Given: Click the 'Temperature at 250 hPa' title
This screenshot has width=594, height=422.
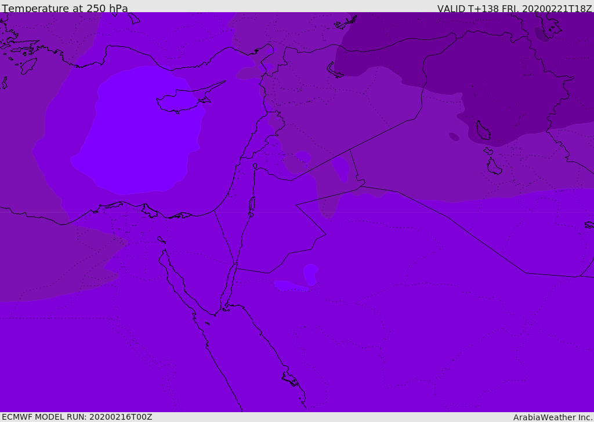Looking at the screenshot, I should (x=65, y=9).
